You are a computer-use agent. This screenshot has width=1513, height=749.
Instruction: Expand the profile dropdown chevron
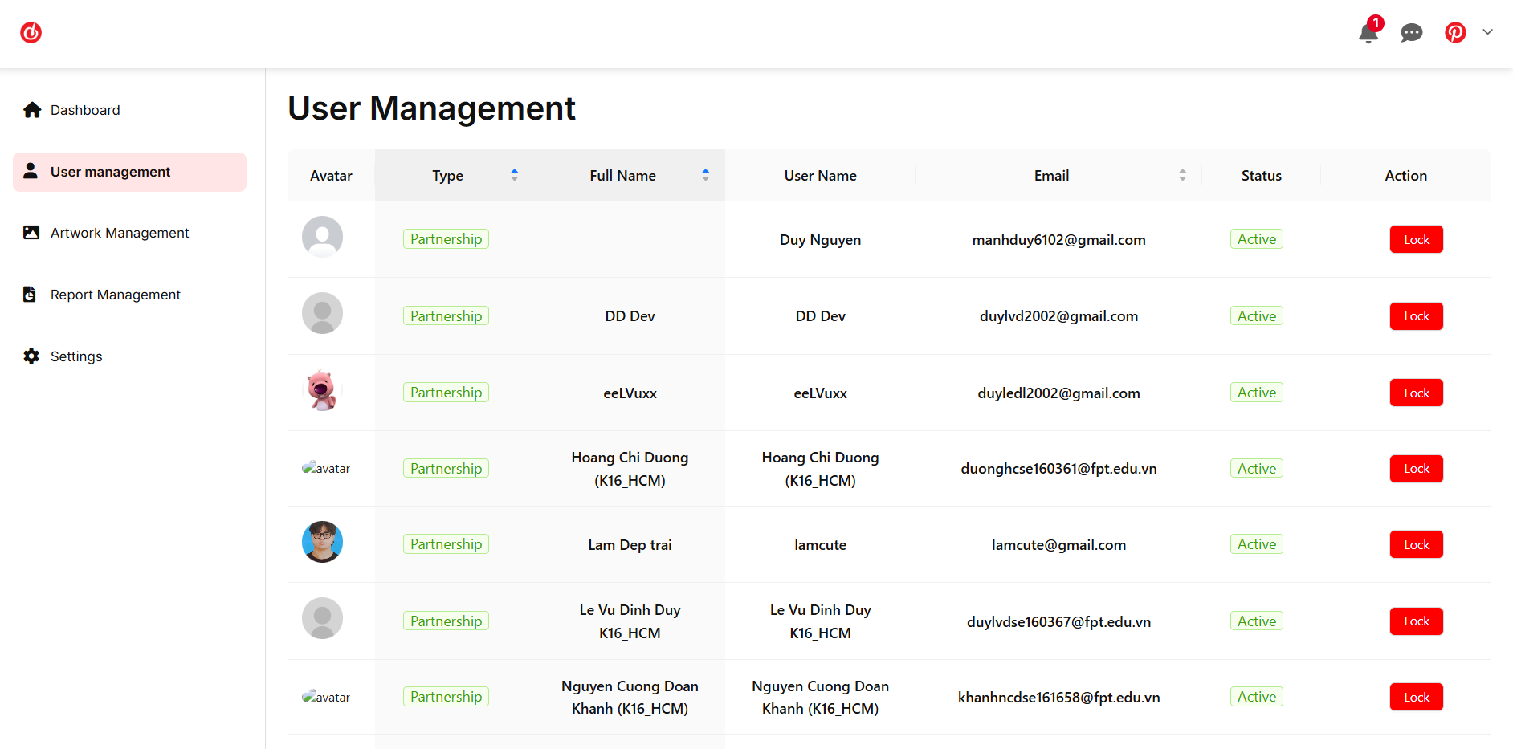click(x=1487, y=32)
